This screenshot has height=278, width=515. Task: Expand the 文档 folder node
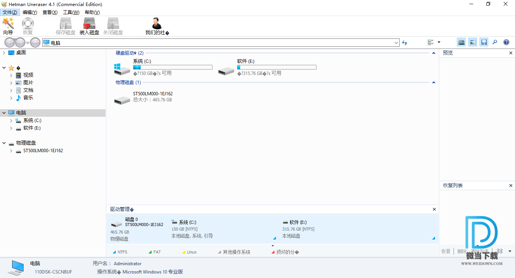click(11, 90)
